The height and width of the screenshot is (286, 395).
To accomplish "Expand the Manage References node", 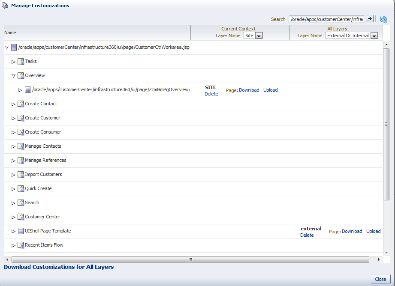I will tap(13, 161).
